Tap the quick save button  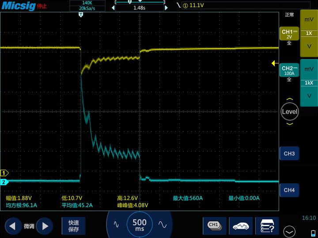[73, 226]
